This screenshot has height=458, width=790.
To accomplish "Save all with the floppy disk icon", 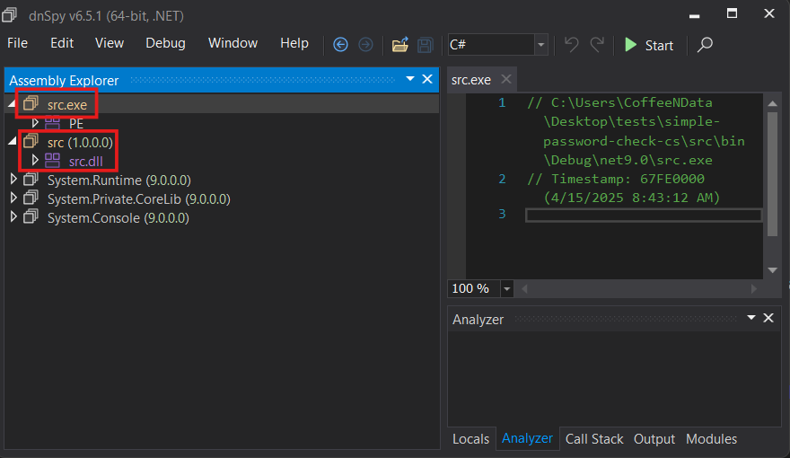I will point(426,45).
